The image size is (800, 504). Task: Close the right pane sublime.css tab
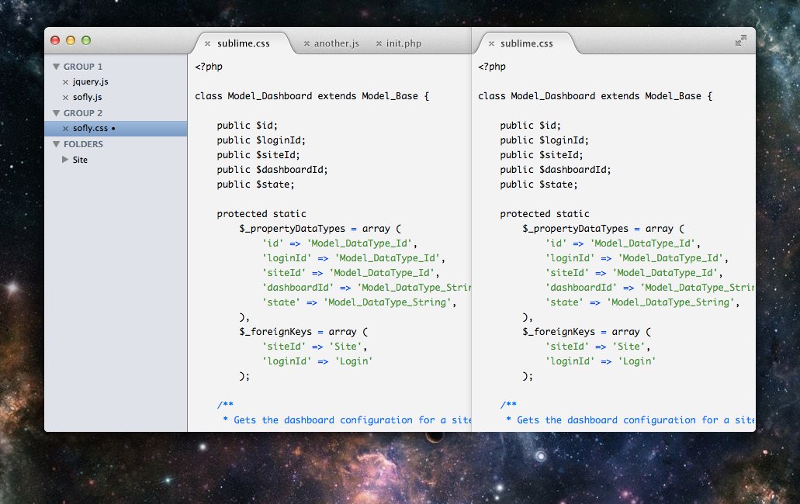(x=491, y=44)
